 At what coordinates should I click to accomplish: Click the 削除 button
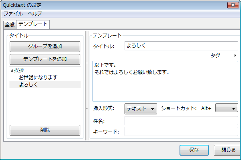45,130
